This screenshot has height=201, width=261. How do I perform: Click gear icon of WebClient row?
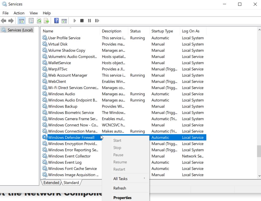[x=45, y=81]
